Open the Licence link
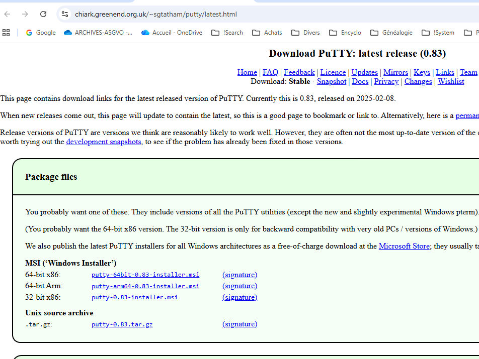This screenshot has height=359, width=479. (333, 72)
